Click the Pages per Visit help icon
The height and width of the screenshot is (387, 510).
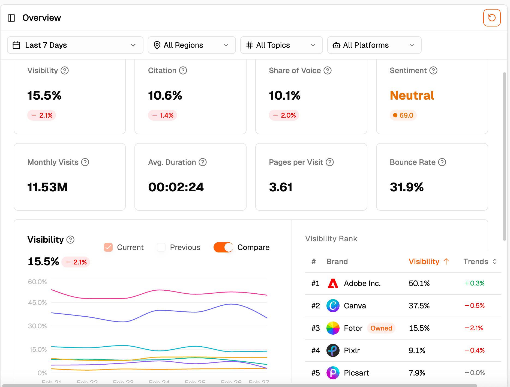coord(330,162)
